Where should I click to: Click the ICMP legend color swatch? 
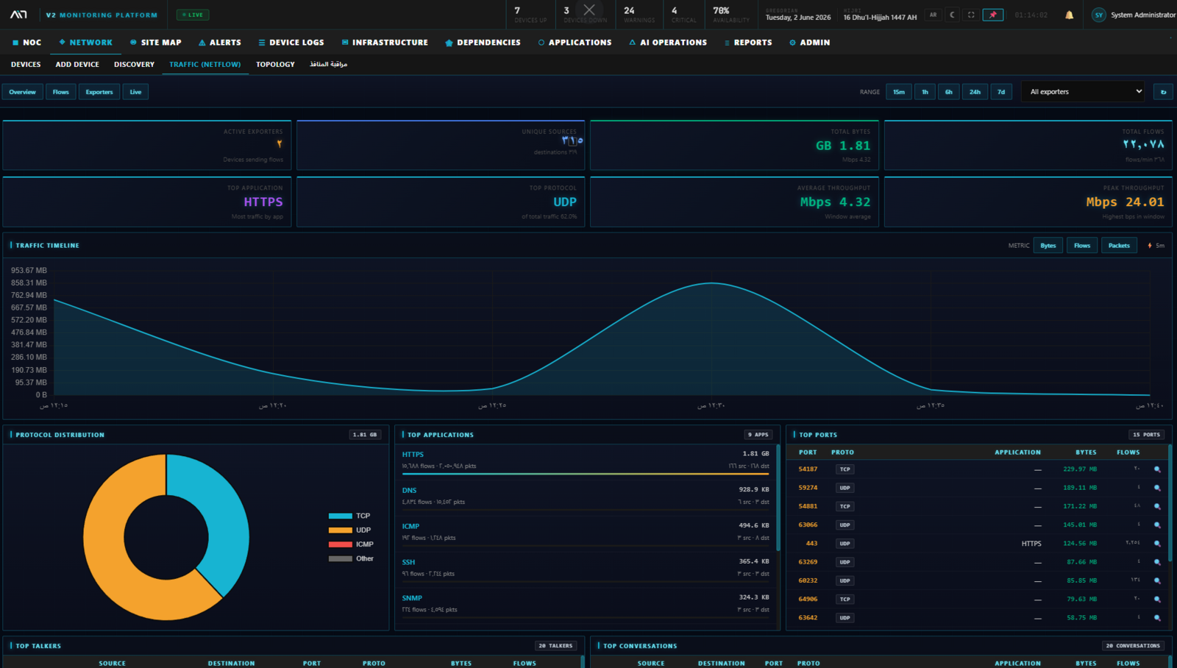[340, 544]
